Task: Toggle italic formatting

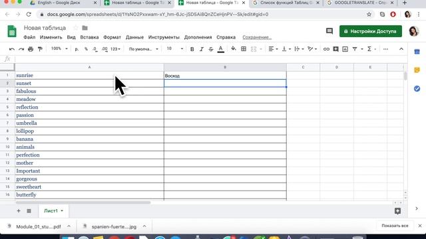Action: click(201, 49)
